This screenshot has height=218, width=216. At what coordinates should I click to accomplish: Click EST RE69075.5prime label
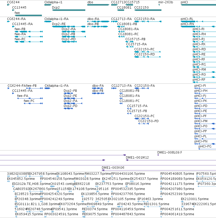point(95,214)
